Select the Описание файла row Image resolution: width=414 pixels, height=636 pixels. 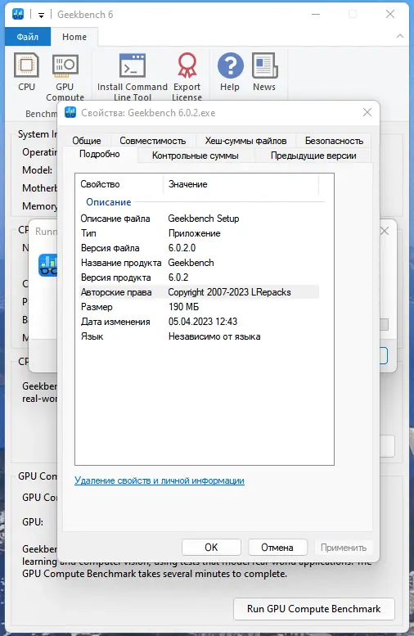199,219
